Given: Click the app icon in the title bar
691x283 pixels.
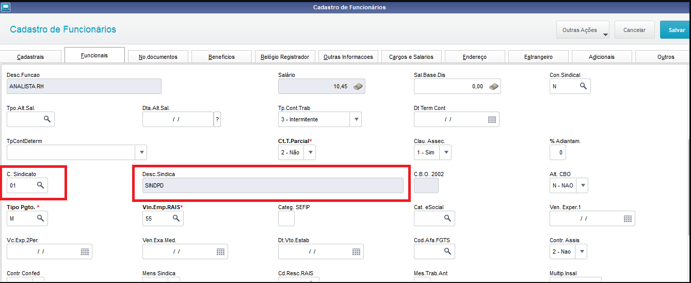Looking at the screenshot, I should [5, 7].
